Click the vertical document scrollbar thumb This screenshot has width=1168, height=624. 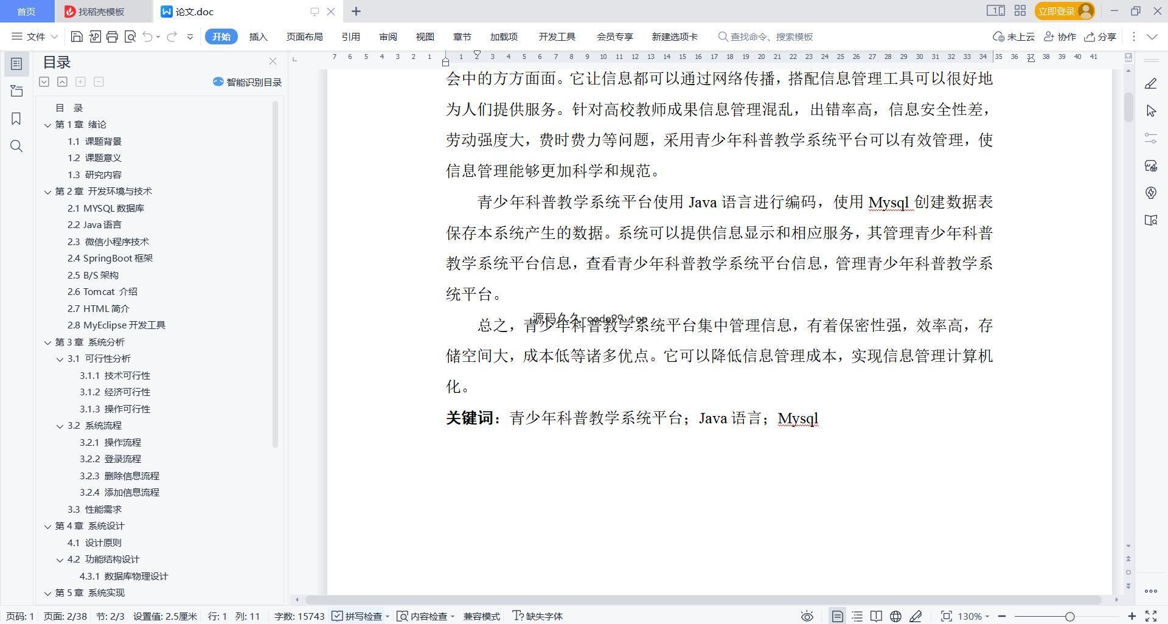pos(1128,107)
